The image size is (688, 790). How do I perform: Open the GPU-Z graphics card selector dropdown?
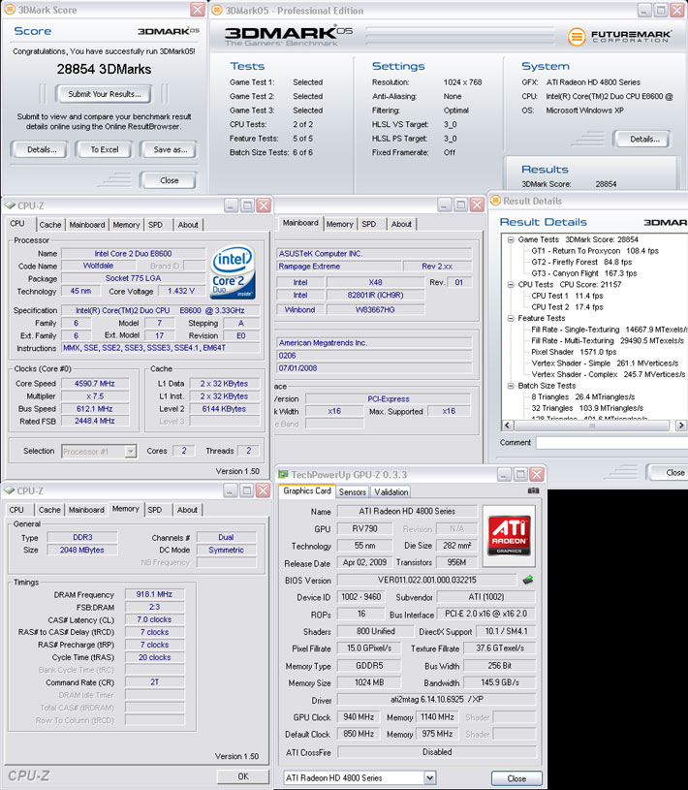click(x=429, y=777)
